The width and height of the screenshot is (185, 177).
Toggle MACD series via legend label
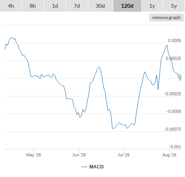[96, 167]
